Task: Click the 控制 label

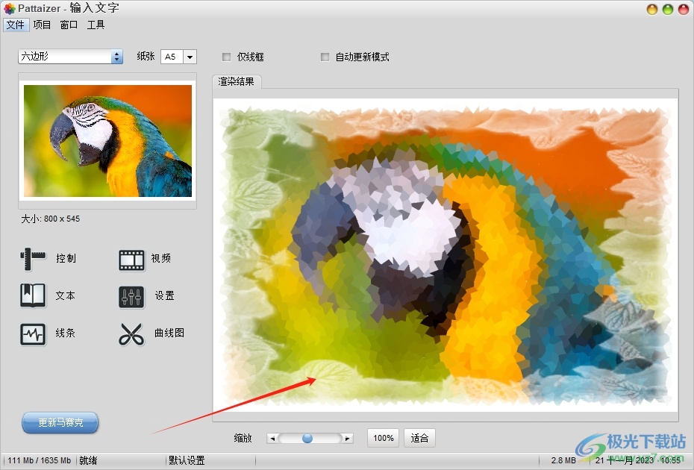Action: (66, 258)
